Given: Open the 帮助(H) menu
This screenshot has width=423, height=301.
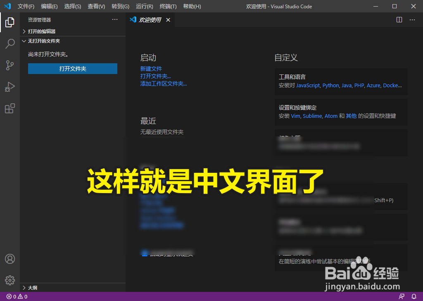Looking at the screenshot, I should [192, 6].
